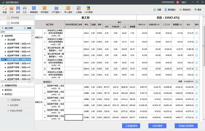This screenshot has width=205, height=131.
Task: Click the tree's horizontal scroll-left arrow
Action: tap(2, 81)
